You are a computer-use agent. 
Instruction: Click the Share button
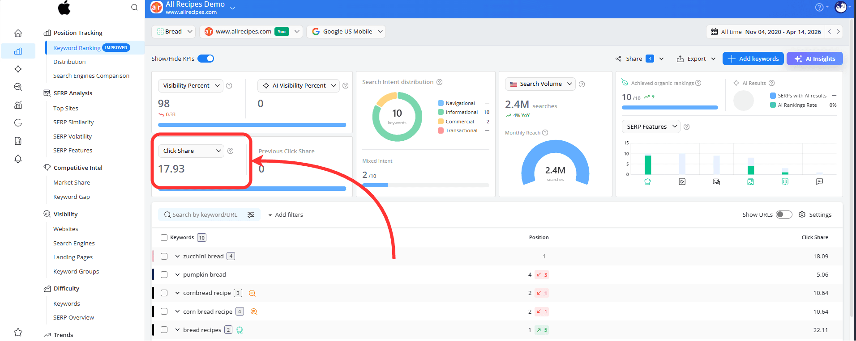pyautogui.click(x=640, y=59)
